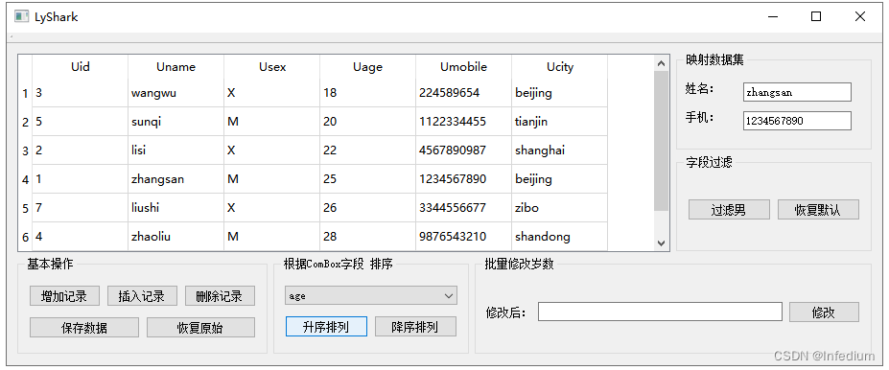Maximize the LyShark window
889x370 pixels.
click(x=816, y=16)
